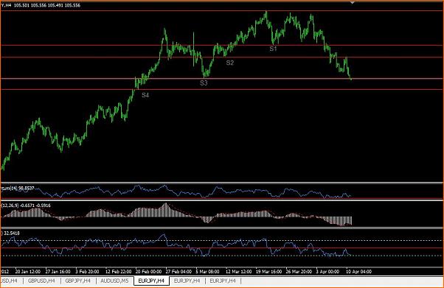
Task: Select the S2 text label on chart
Action: tap(229, 63)
